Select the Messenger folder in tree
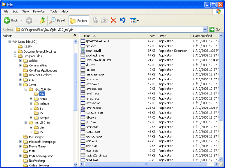 34,137
